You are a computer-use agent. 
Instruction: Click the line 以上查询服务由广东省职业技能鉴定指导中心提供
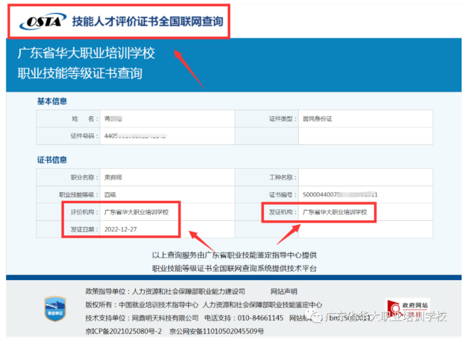(234, 255)
